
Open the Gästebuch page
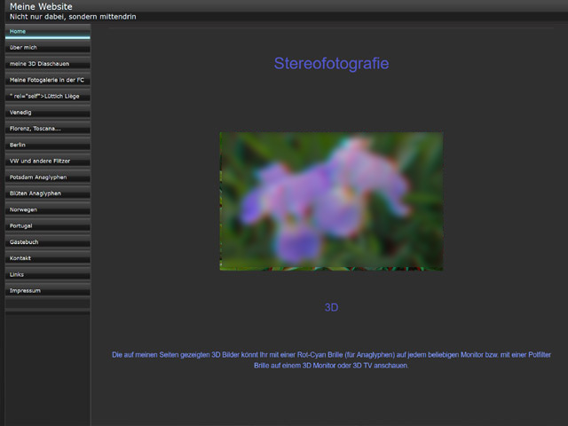click(46, 241)
